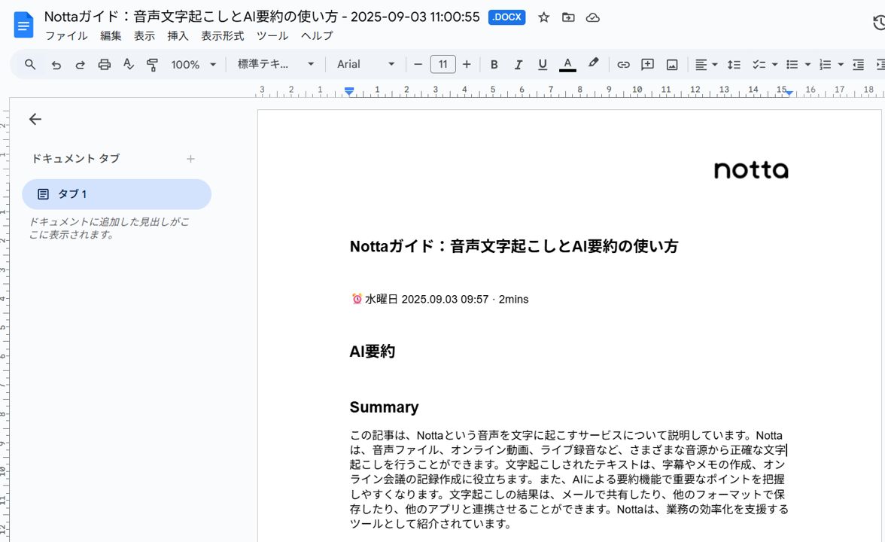This screenshot has width=885, height=542.
Task: Open the Arial font dropdown
Action: [366, 65]
